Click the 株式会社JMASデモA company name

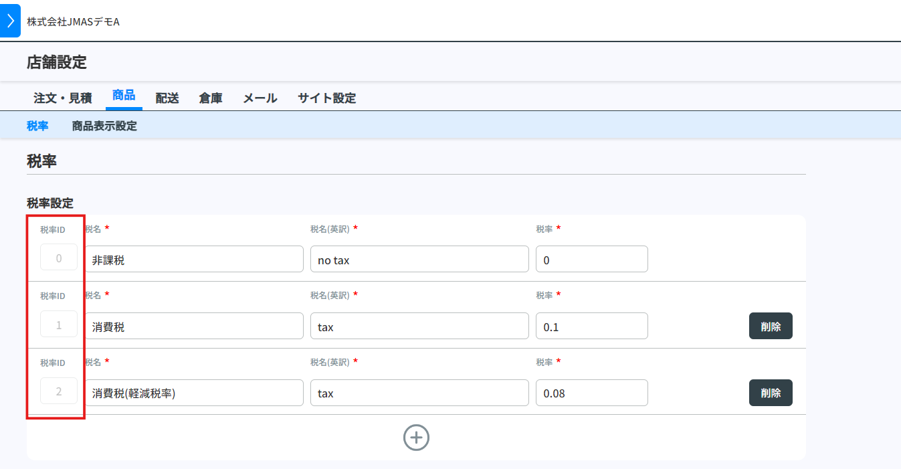[x=73, y=22]
